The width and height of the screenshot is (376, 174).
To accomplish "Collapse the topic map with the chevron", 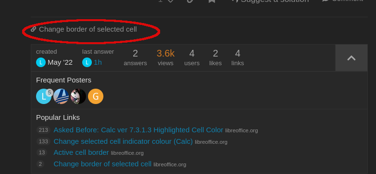I will coord(351,58).
